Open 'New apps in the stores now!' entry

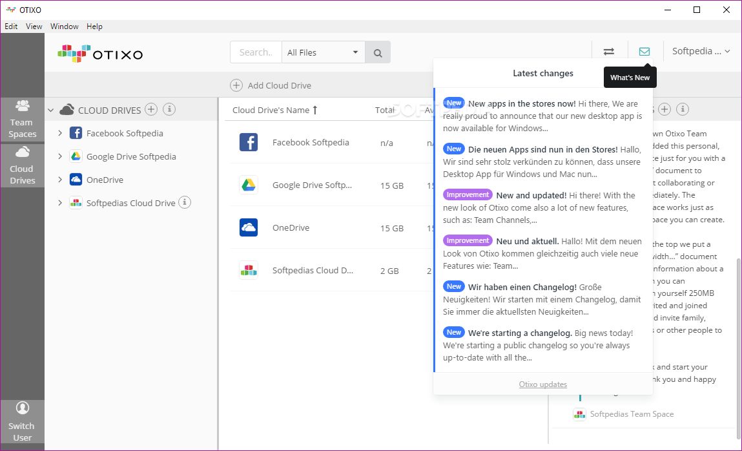[542, 116]
